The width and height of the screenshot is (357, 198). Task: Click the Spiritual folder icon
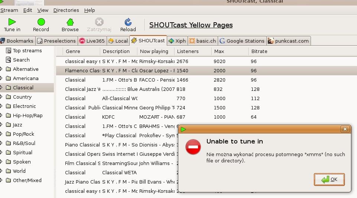pos(9,152)
